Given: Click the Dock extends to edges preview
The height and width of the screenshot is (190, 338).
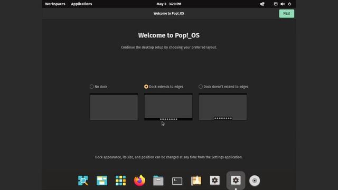Looking at the screenshot, I should 168,107.
